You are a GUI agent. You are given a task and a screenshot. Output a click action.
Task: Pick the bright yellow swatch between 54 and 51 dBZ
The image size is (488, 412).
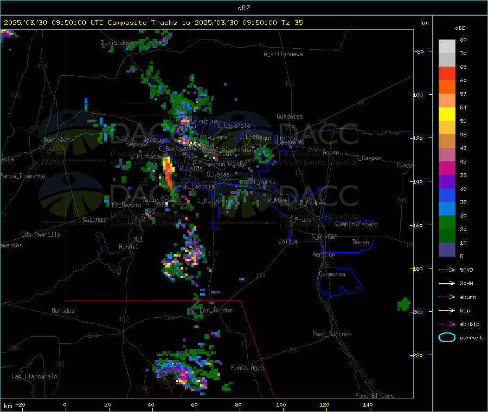point(447,114)
